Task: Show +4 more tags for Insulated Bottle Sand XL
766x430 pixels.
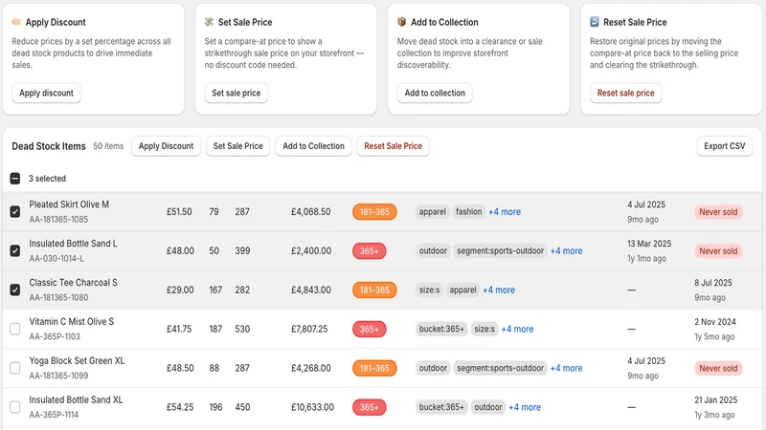Action: 525,407
